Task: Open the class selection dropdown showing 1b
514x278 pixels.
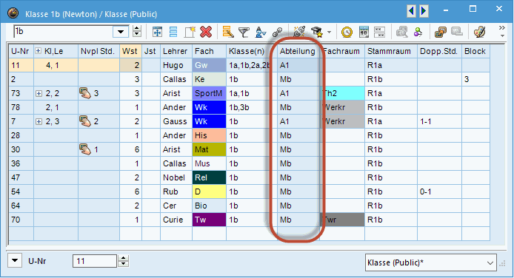Action: click(x=121, y=32)
